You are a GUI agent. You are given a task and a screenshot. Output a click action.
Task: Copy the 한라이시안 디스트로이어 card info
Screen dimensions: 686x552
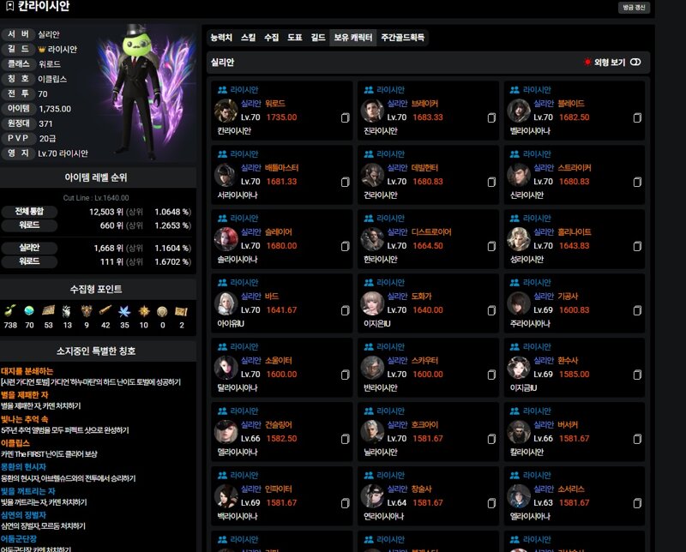point(491,246)
